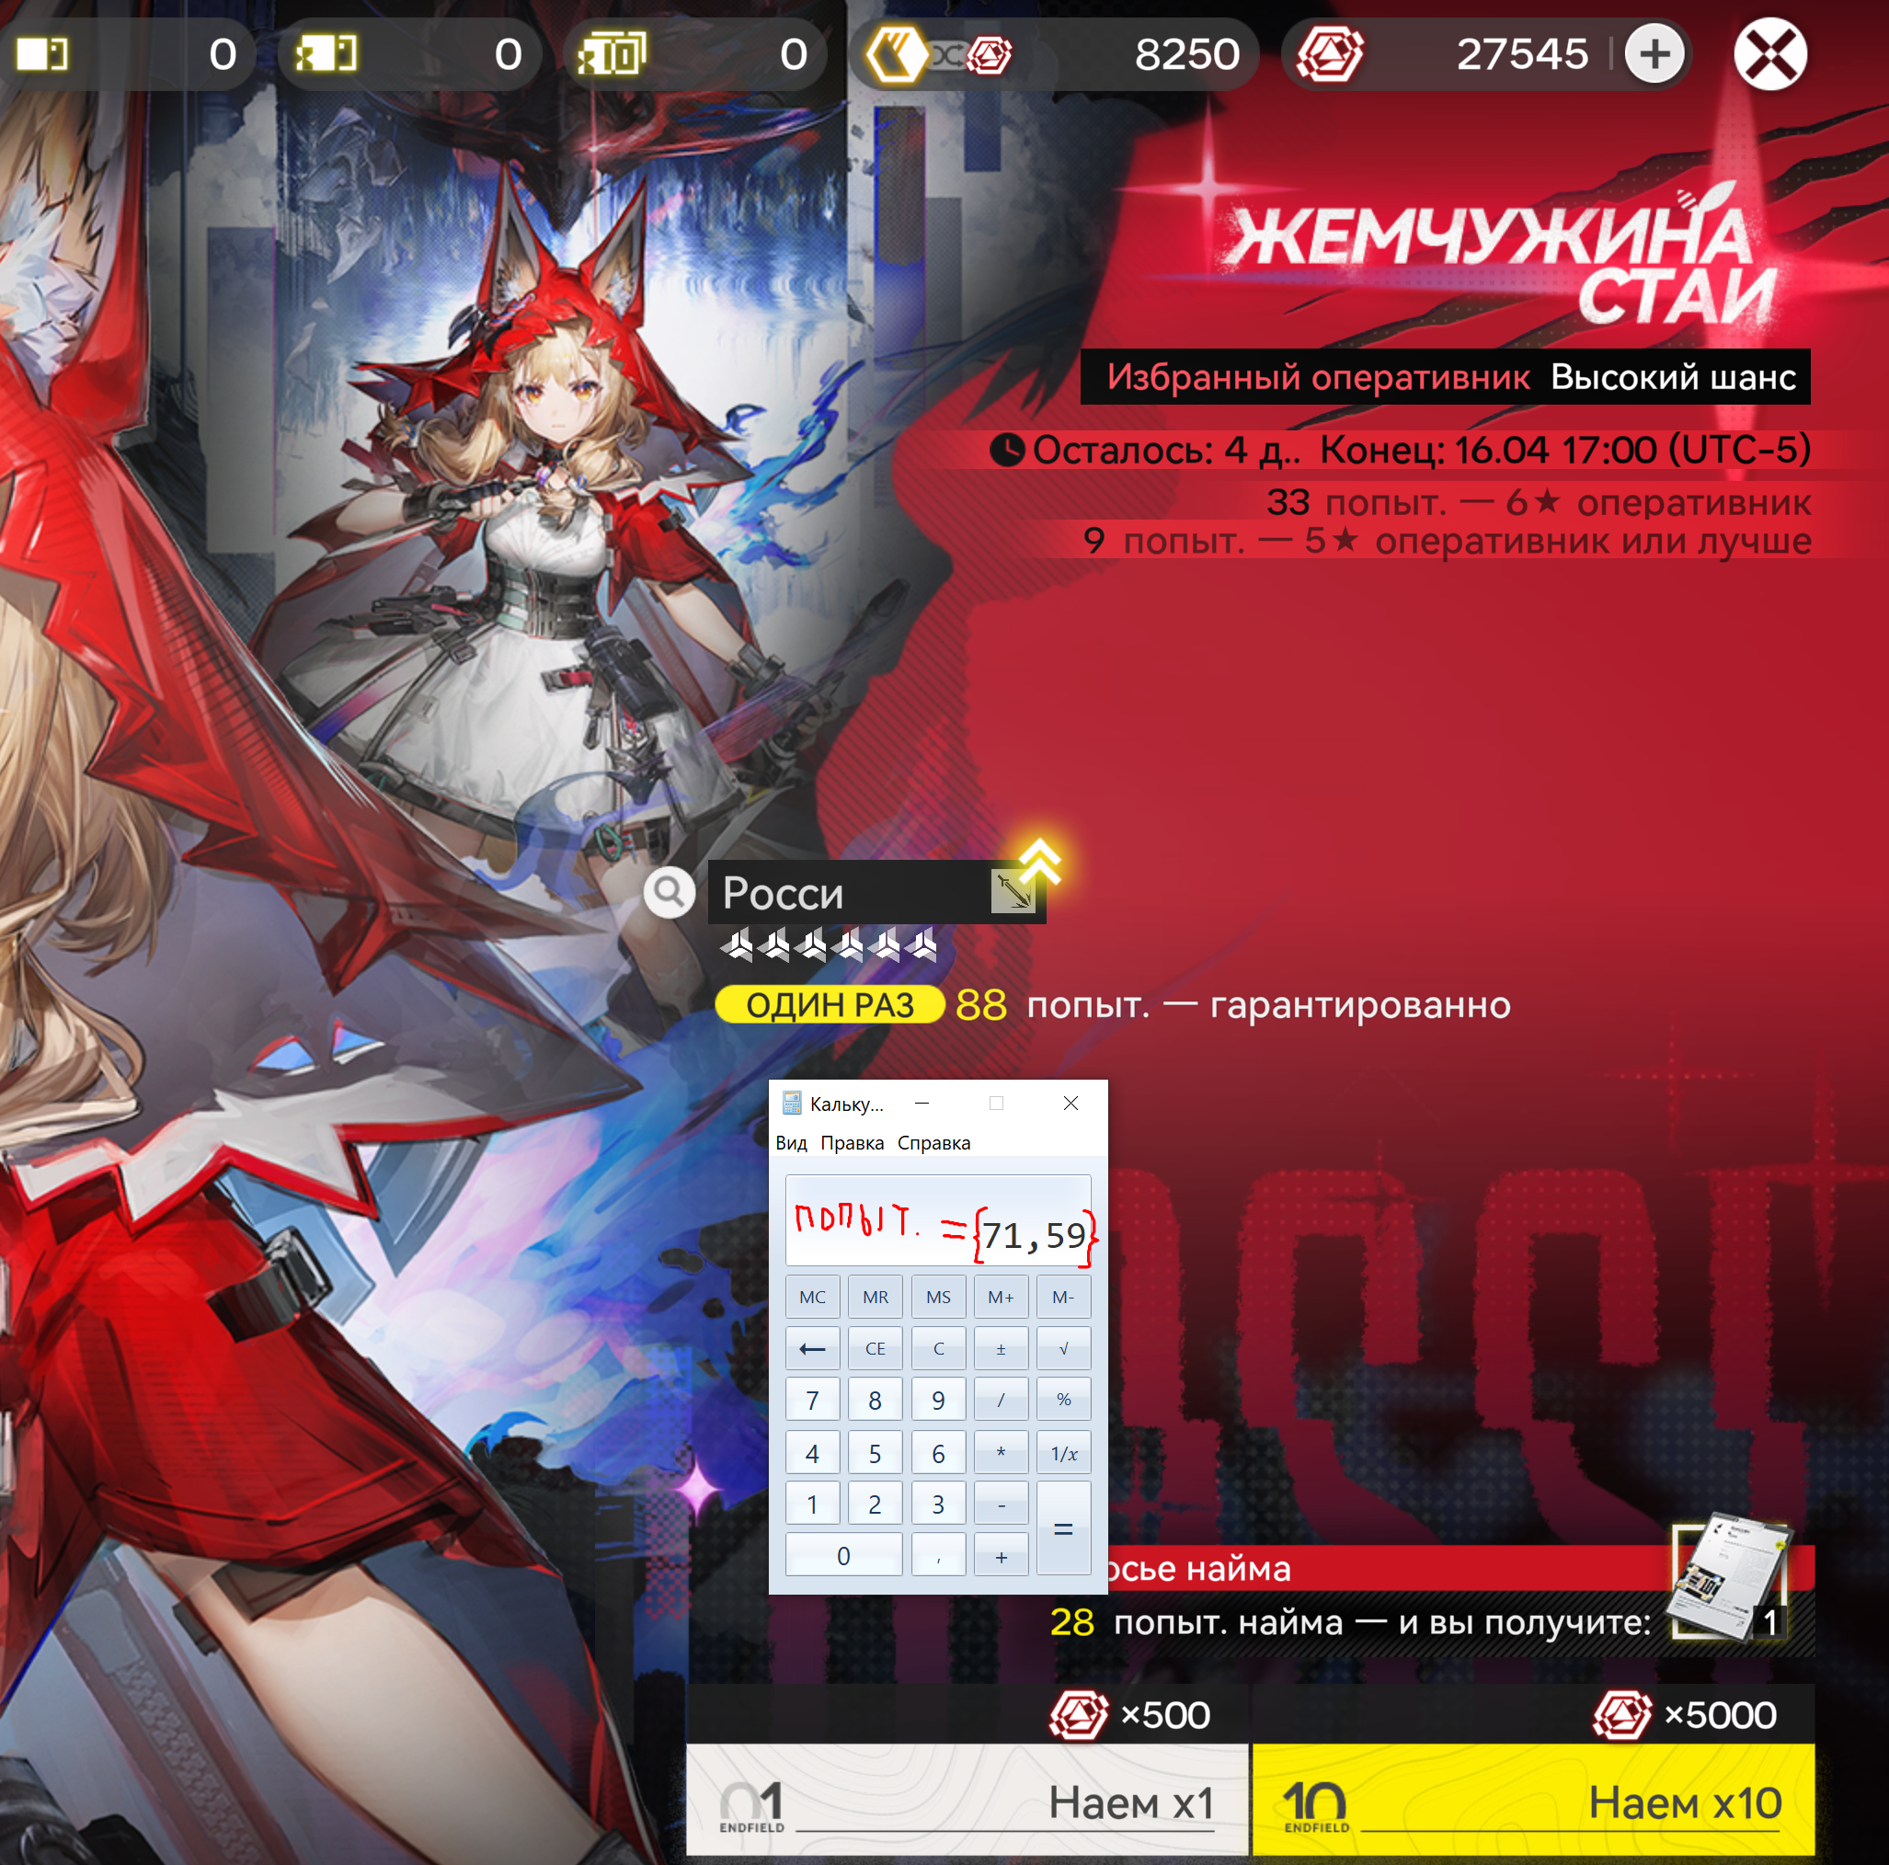Add to memory with M+ button
Image resolution: width=1889 pixels, height=1865 pixels.
(1002, 1297)
